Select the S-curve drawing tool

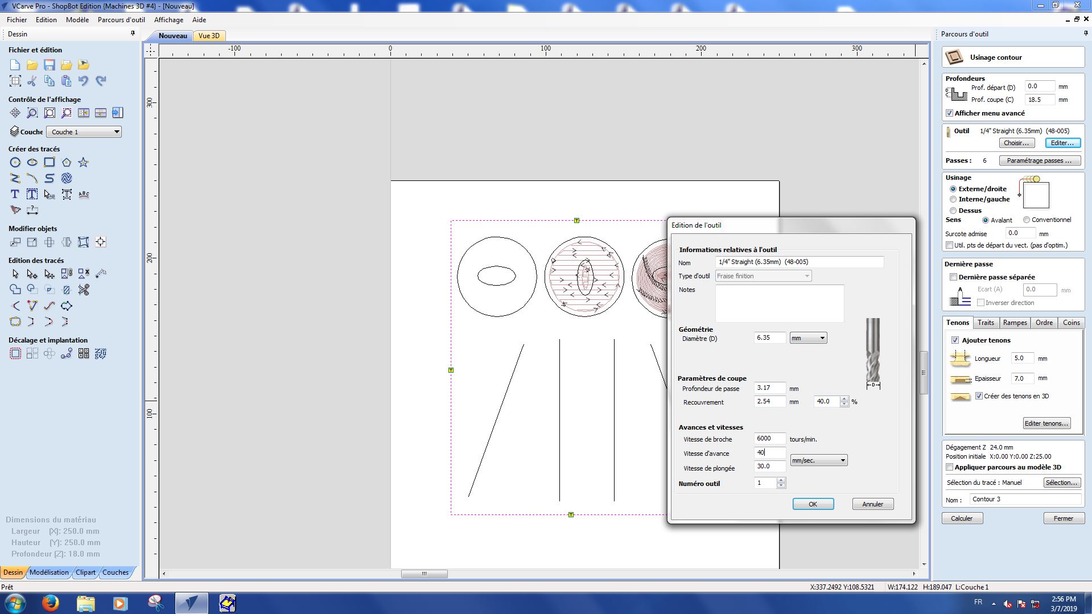(50, 179)
